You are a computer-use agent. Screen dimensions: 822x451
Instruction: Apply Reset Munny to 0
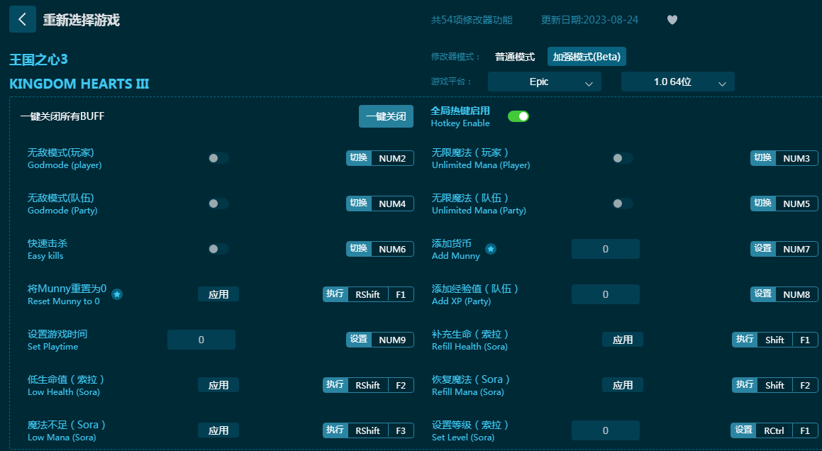click(218, 294)
